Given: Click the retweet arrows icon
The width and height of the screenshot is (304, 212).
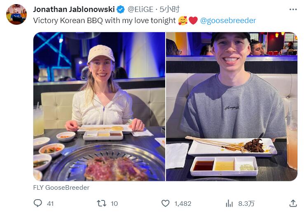Looking at the screenshot, I should [101, 203].
